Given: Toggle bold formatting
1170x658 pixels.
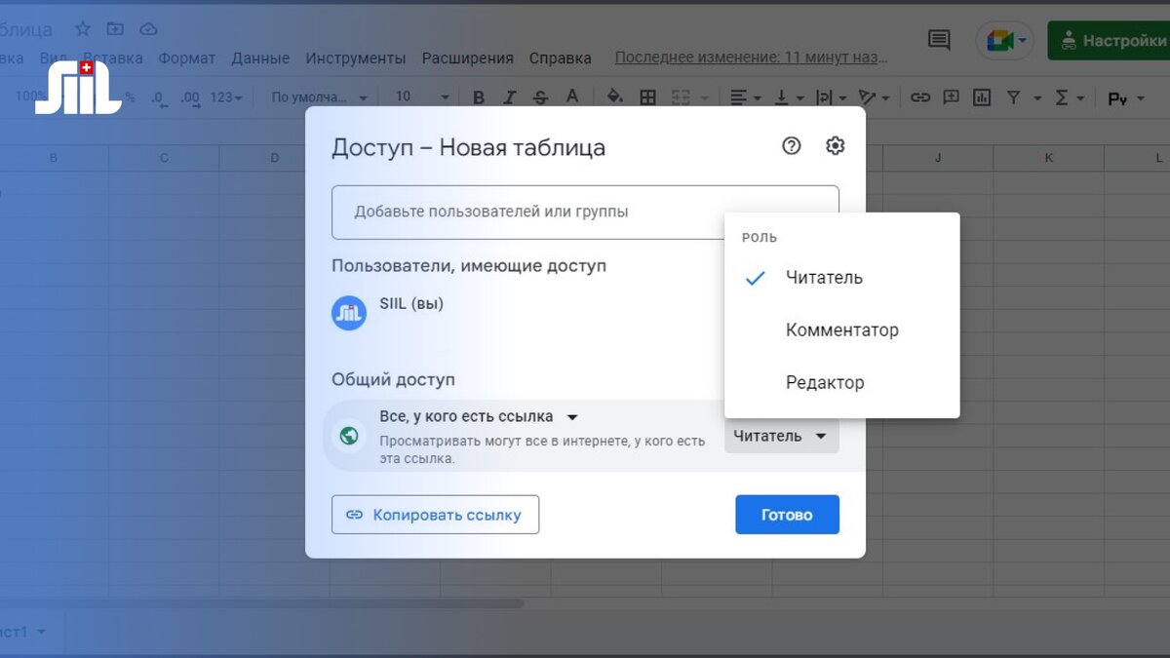Looking at the screenshot, I should pyautogui.click(x=478, y=97).
